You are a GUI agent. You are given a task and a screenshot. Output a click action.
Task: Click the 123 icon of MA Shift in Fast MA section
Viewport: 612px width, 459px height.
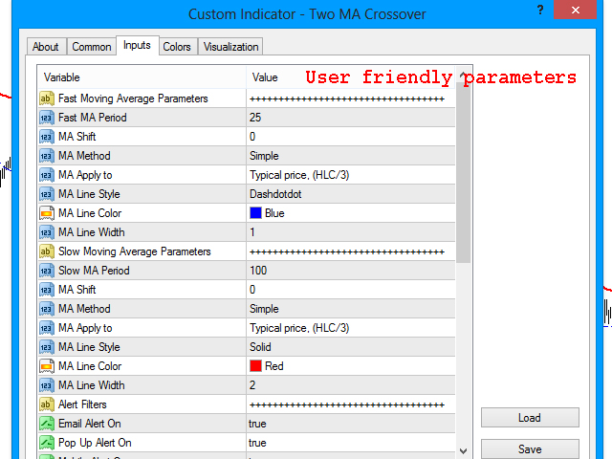[x=47, y=137]
